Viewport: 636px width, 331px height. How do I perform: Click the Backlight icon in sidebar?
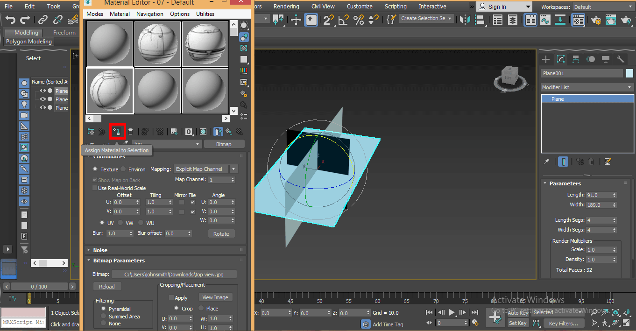pos(243,37)
